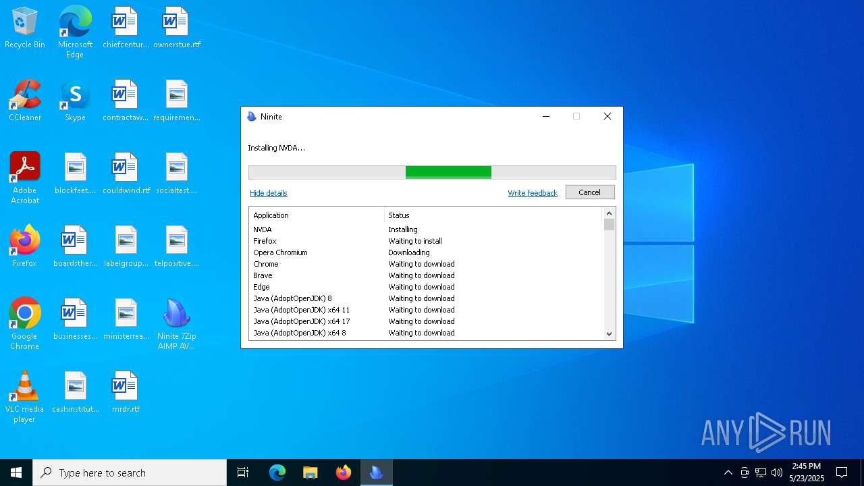Click the Ninite window title bar icon
This screenshot has height=486, width=864.
[x=252, y=117]
